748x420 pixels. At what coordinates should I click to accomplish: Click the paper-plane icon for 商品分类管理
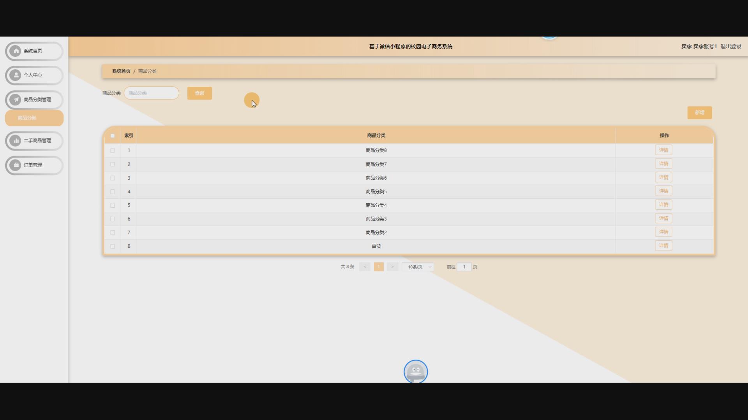16,100
